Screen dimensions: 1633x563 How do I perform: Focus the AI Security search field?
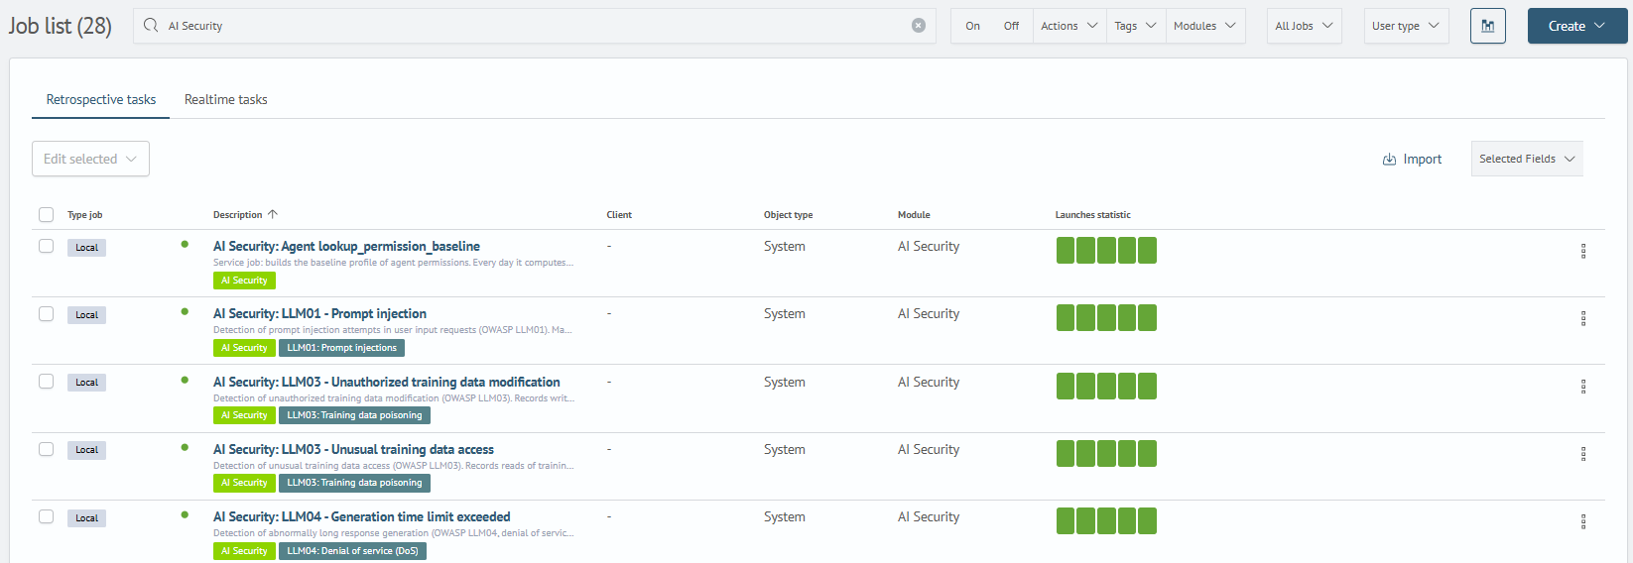coord(535,26)
